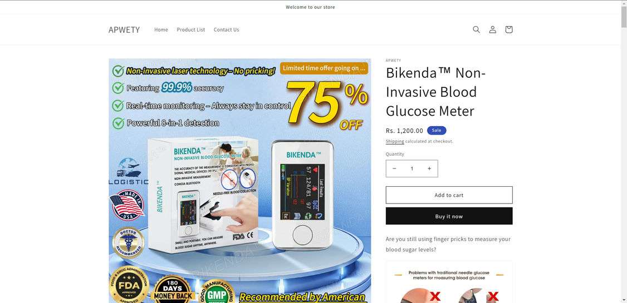
Task: Click the Buy it now button
Action: pos(449,216)
